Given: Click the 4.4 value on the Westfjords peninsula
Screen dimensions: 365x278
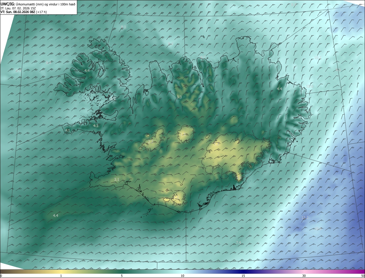Looking at the screenshot, I should coord(87,70).
